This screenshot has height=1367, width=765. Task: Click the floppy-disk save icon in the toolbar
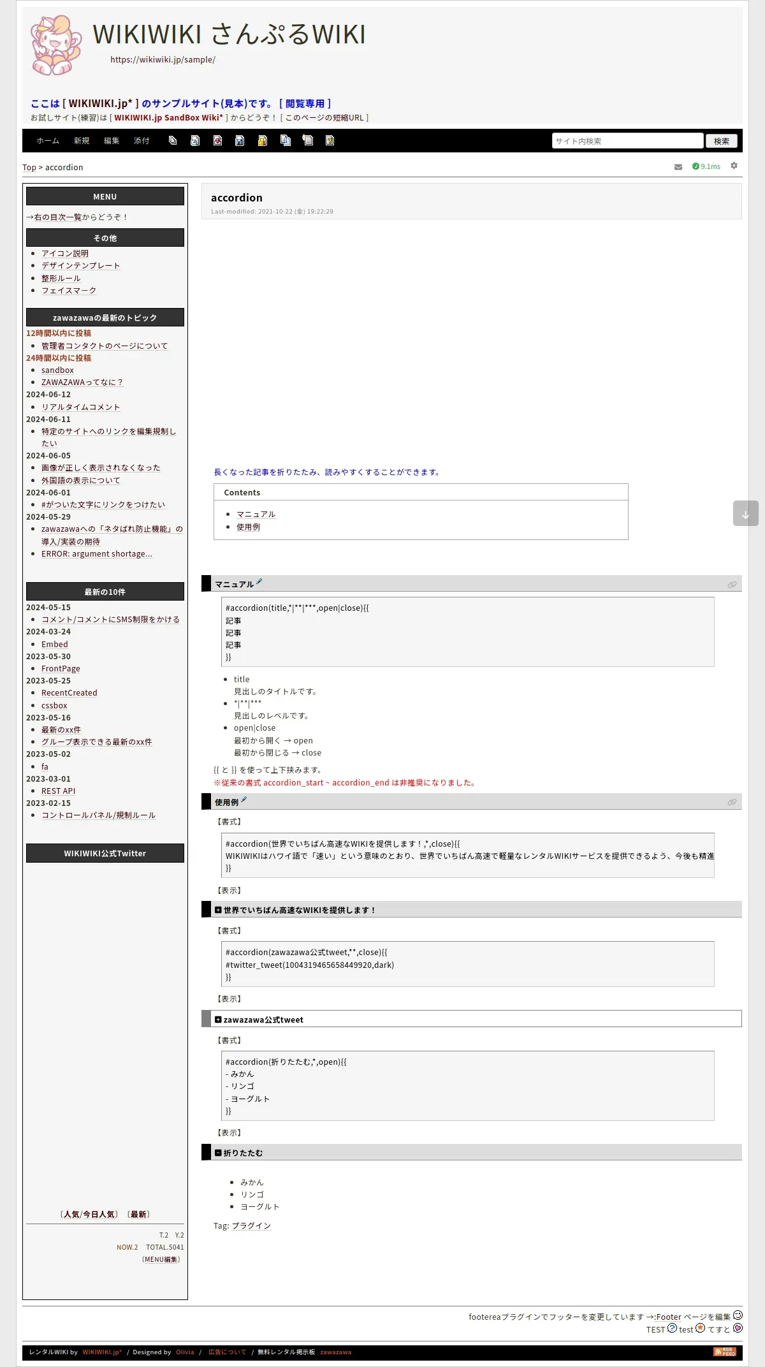point(240,140)
